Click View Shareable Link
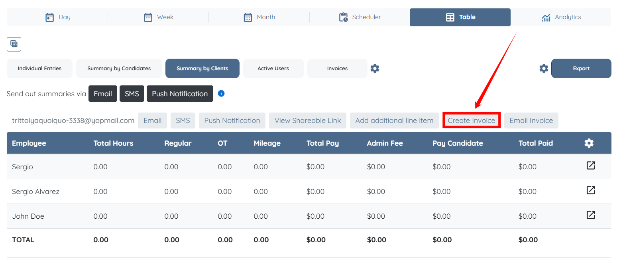 click(x=307, y=121)
